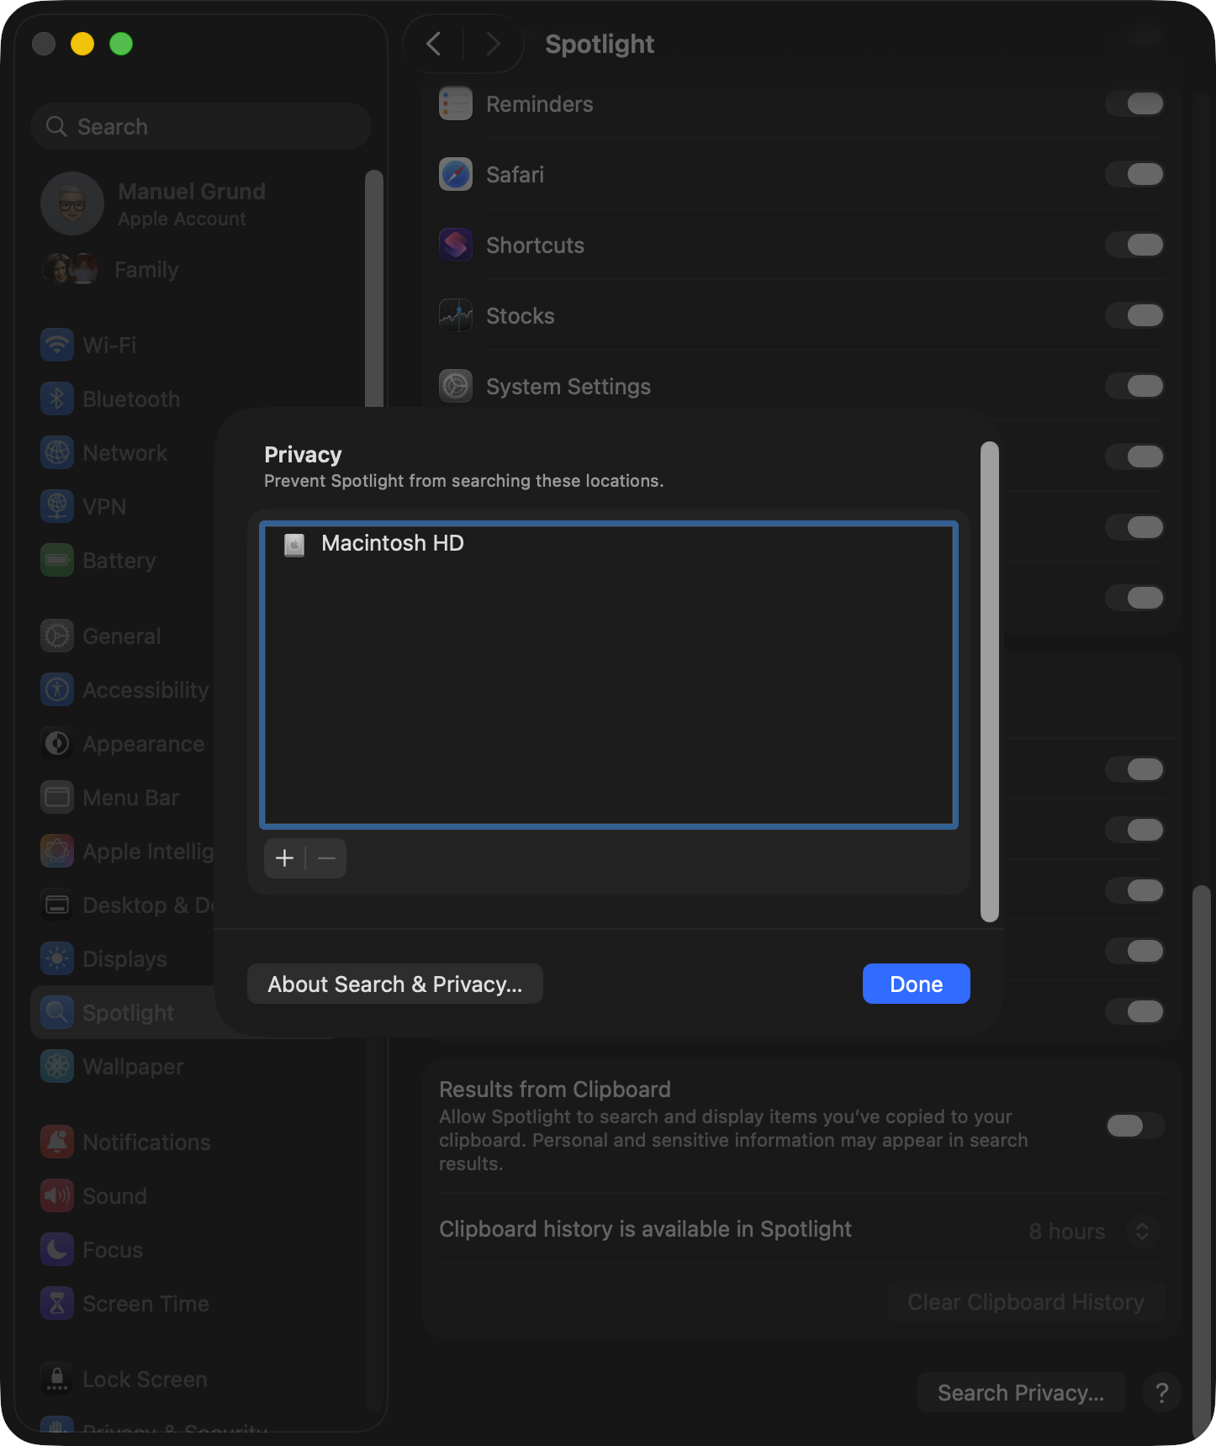The width and height of the screenshot is (1216, 1446).
Task: Select the Macintosh HD row in Privacy list
Action: click(609, 543)
